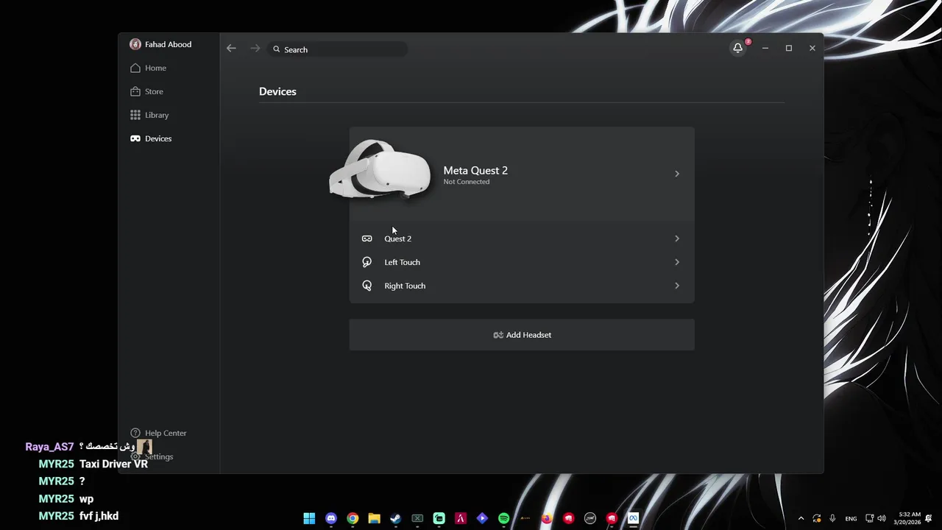Click the Not Connected status text
Image resolution: width=942 pixels, height=530 pixels.
(467, 182)
